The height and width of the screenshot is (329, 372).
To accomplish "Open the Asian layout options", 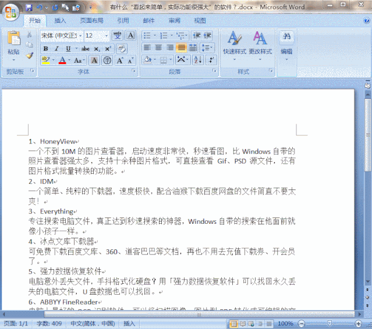I will [x=183, y=60].
